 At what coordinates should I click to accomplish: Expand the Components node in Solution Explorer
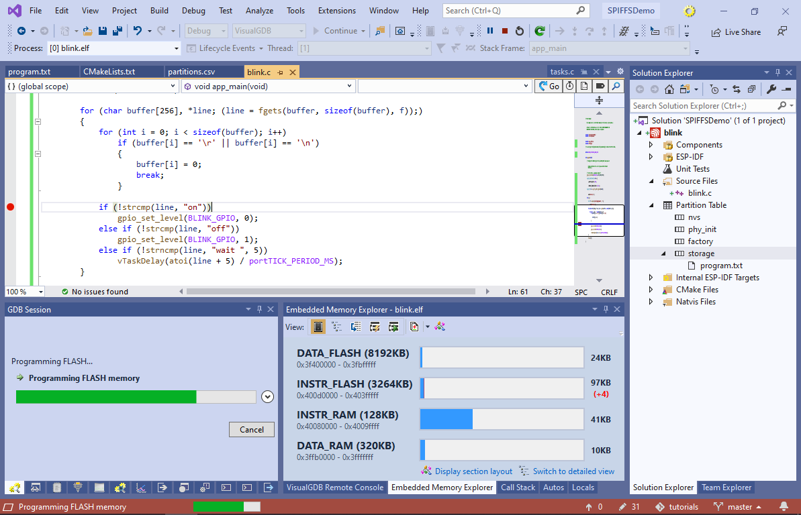click(x=651, y=145)
